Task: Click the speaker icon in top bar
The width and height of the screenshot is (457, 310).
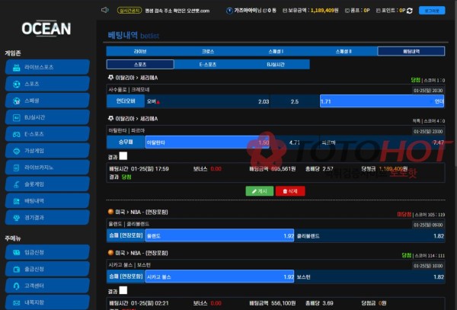Action: point(104,11)
